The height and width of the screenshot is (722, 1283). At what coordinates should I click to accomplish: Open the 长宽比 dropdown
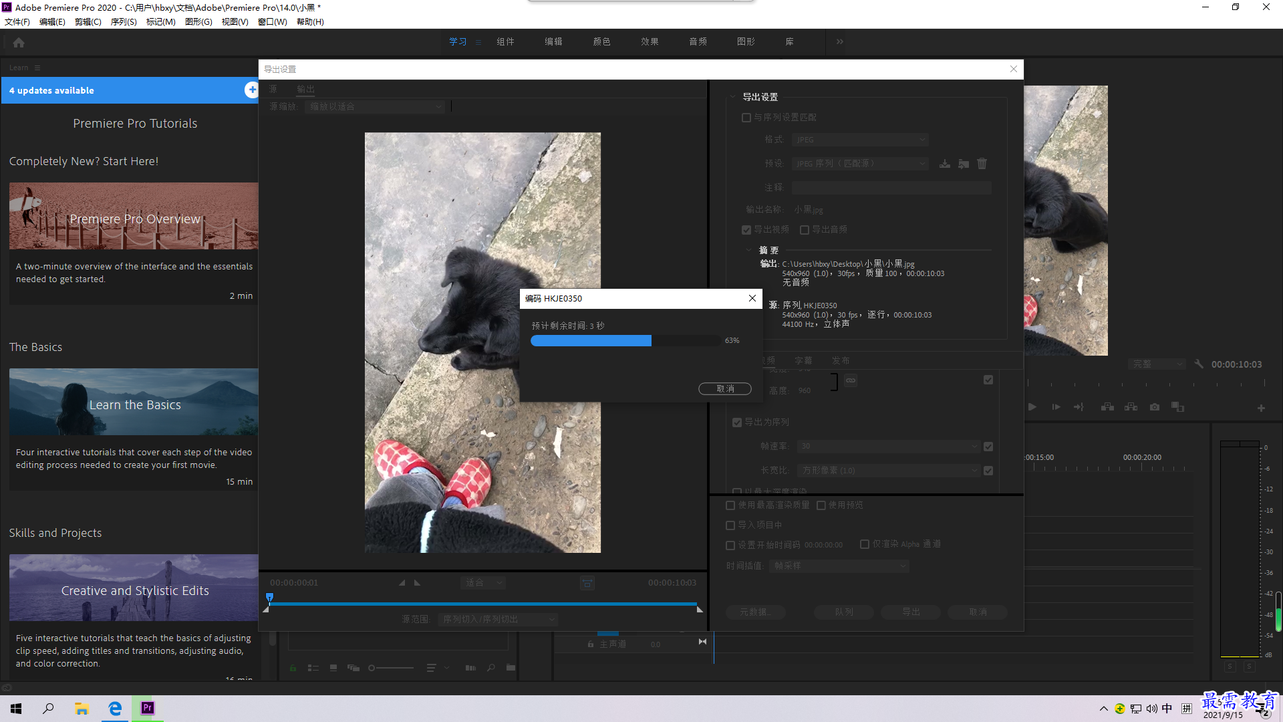(889, 471)
